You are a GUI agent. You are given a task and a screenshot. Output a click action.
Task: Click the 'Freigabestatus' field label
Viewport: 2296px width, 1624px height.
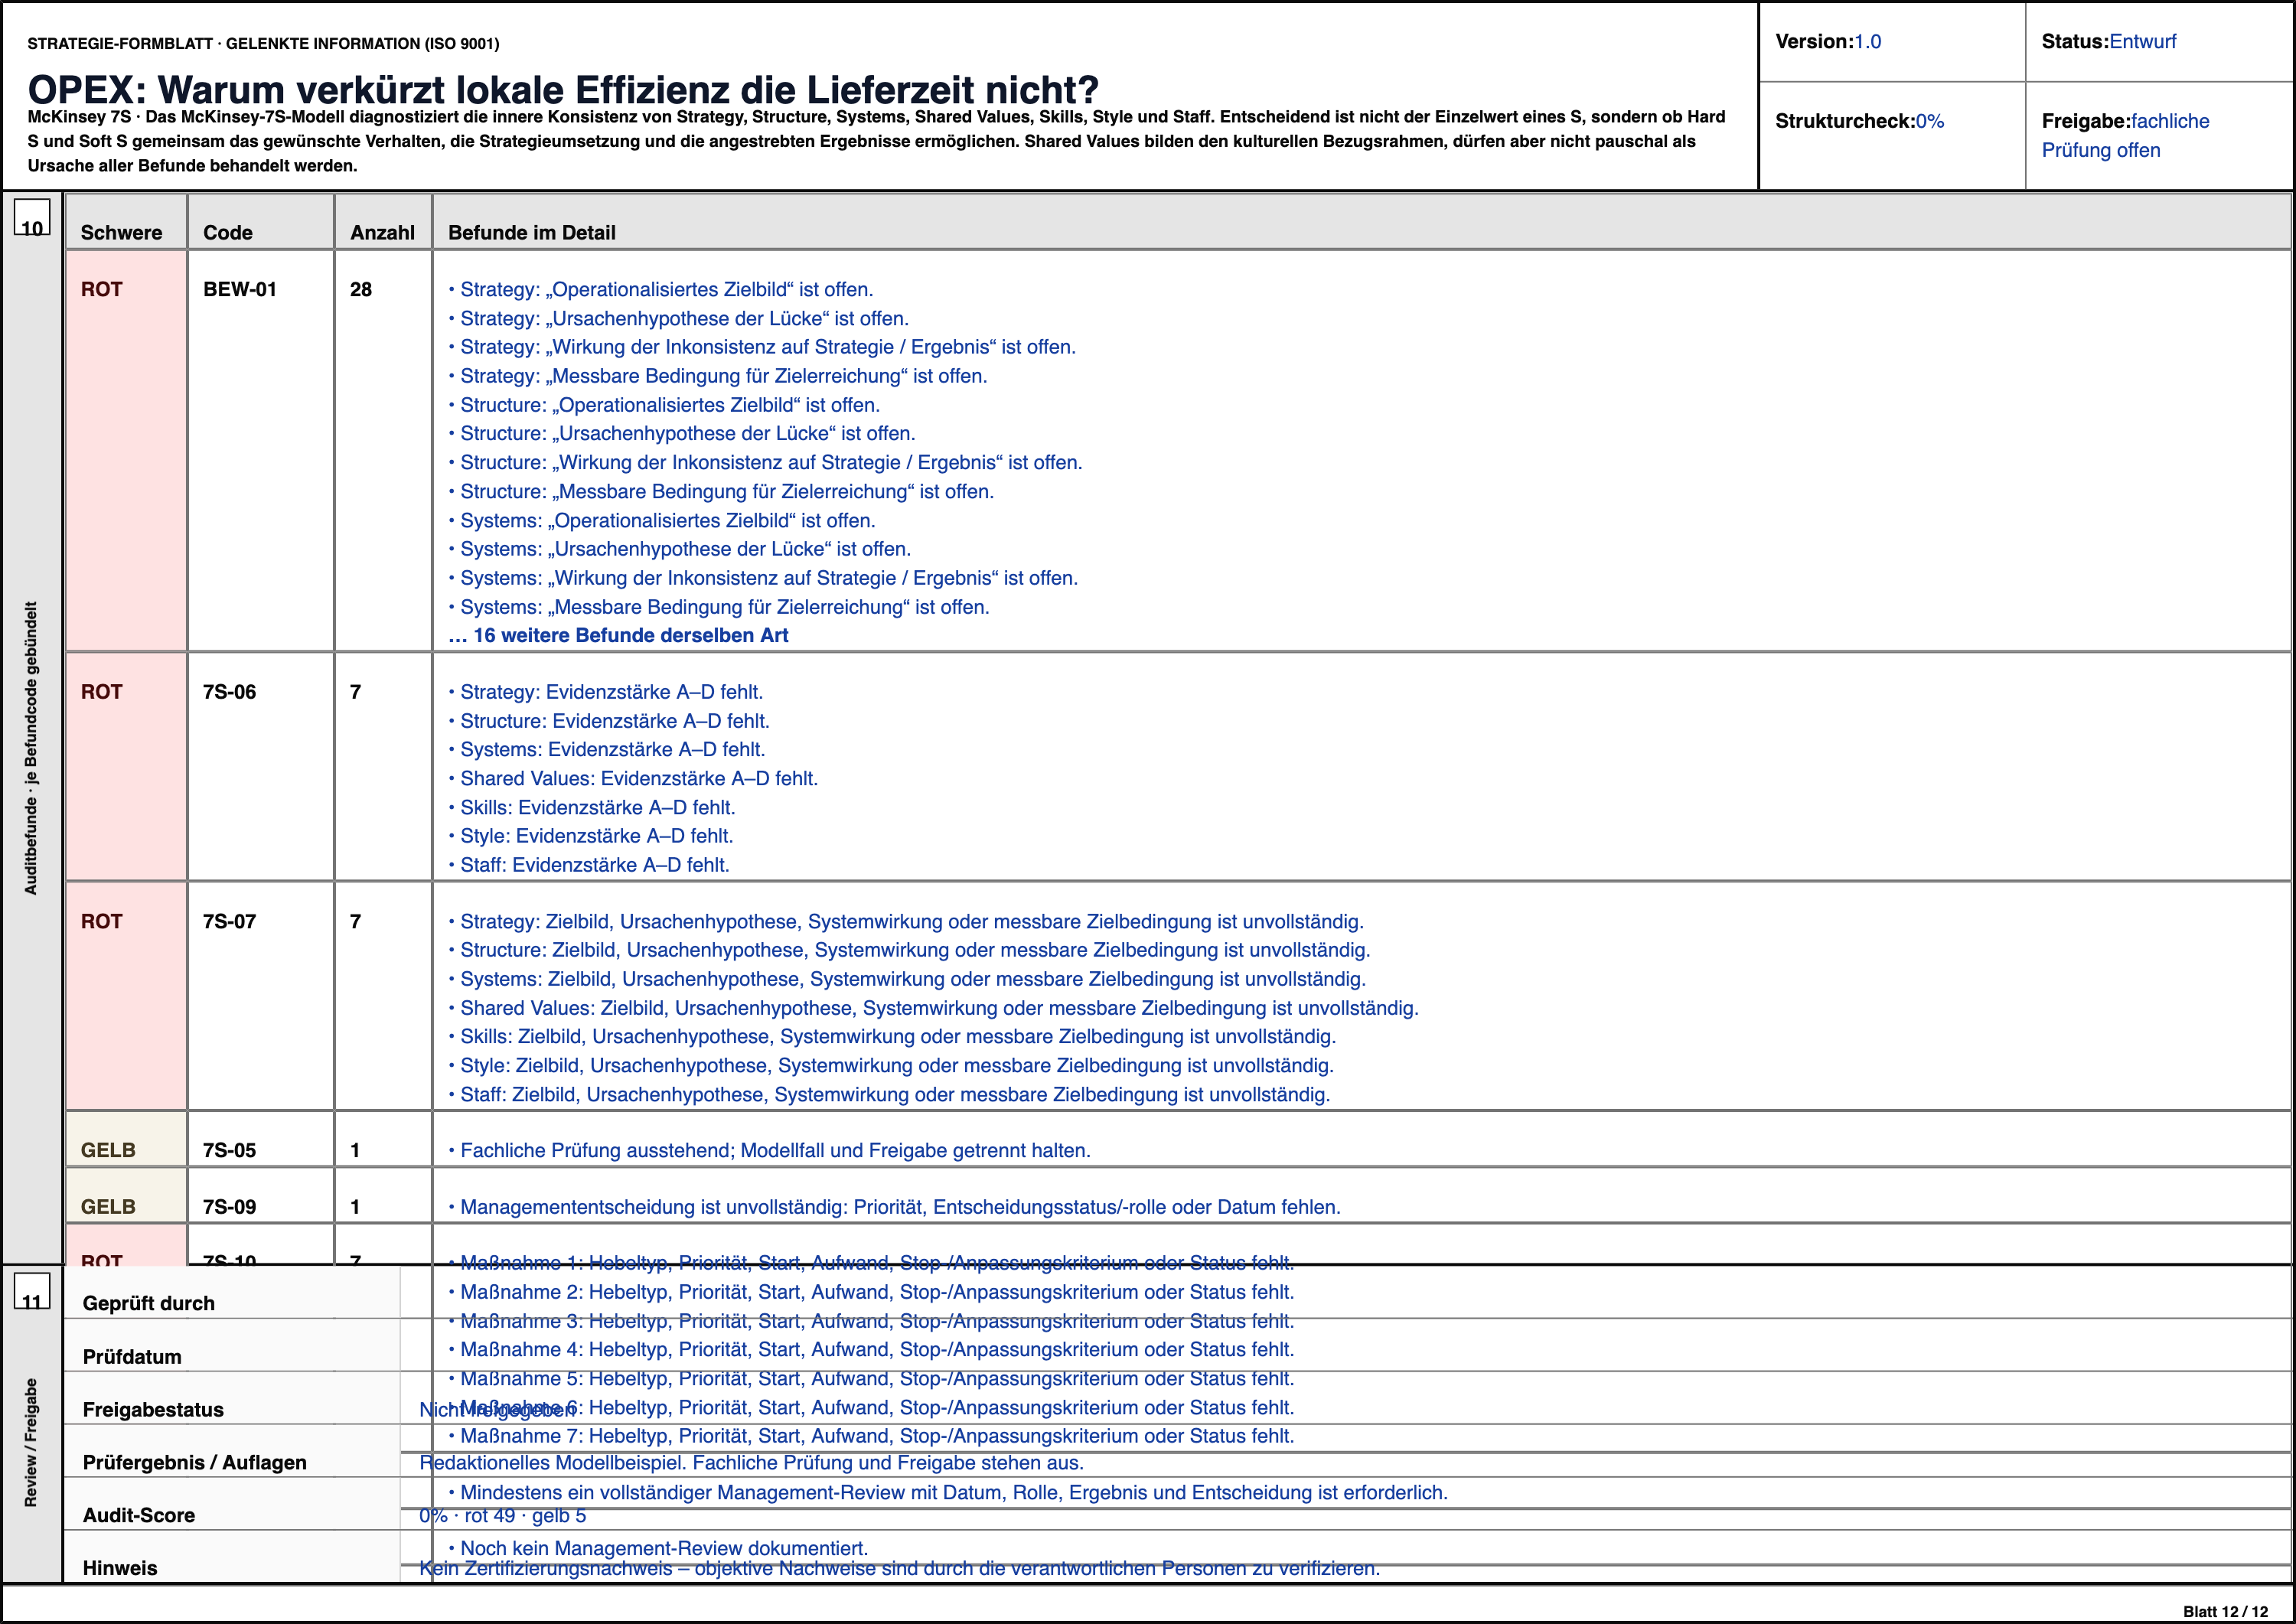(x=153, y=1410)
